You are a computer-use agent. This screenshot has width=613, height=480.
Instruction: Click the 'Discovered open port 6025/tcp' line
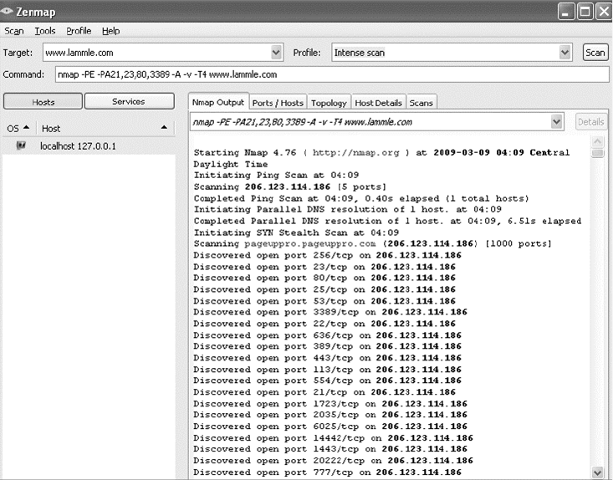click(x=330, y=426)
